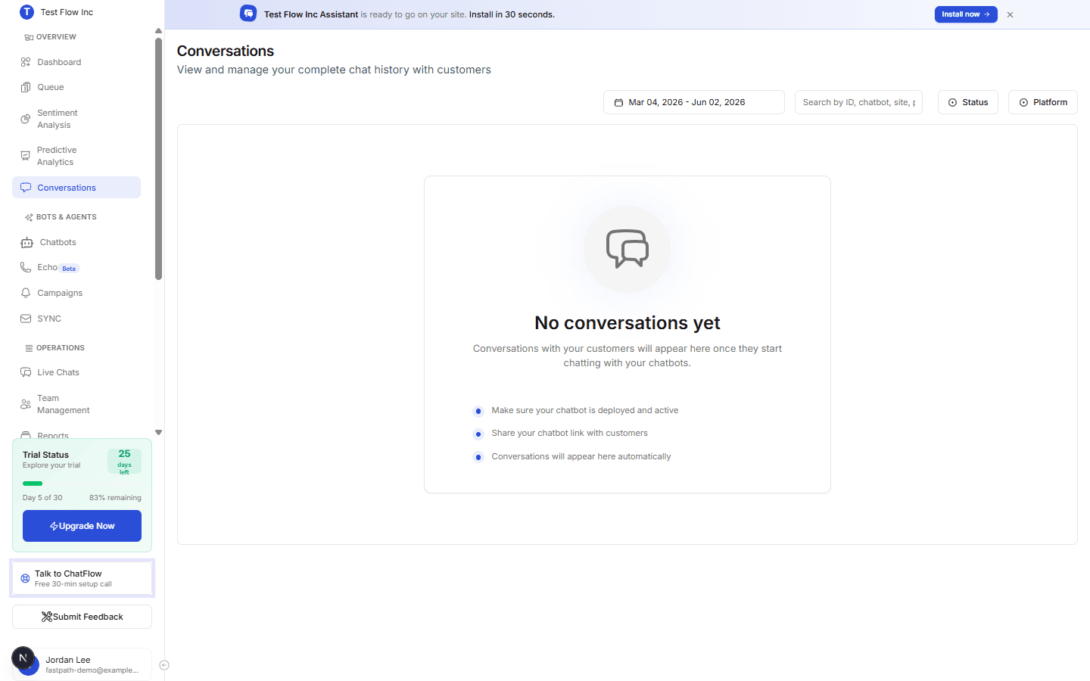Viewport: 1090px width, 681px height.
Task: Select Conversations in the sidebar
Action: coord(76,188)
